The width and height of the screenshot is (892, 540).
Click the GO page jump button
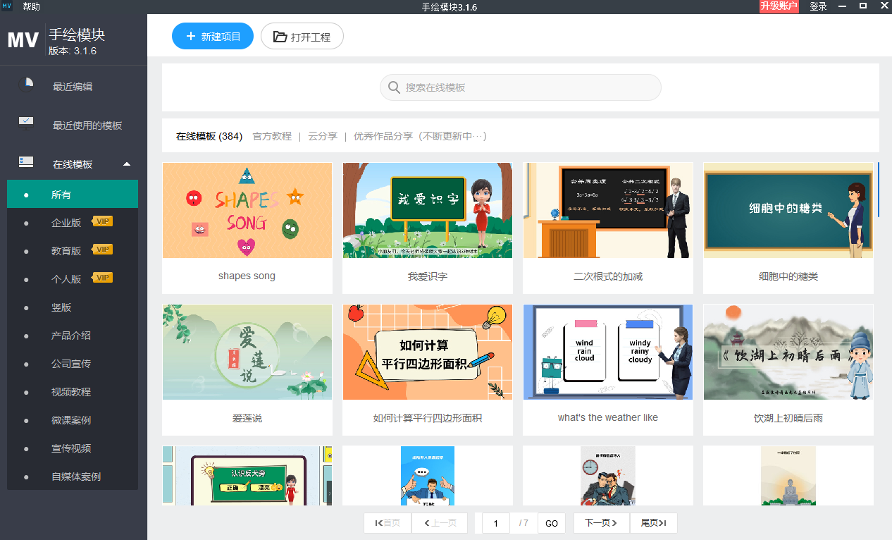pos(552,523)
